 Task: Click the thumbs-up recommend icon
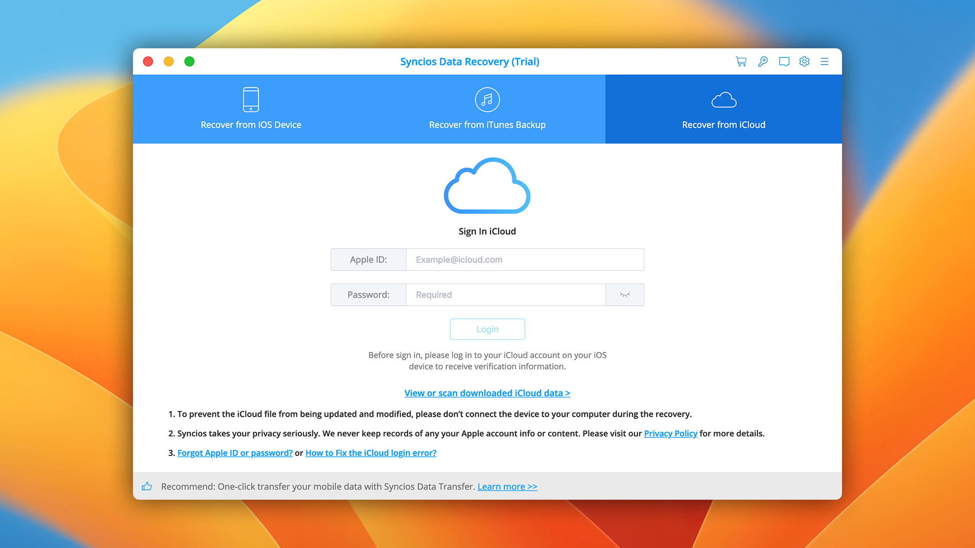click(147, 486)
